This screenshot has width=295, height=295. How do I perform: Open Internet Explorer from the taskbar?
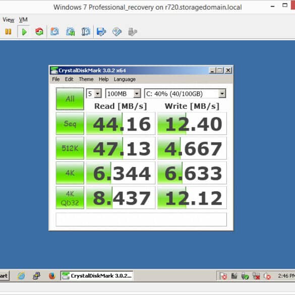pyautogui.click(x=21, y=276)
